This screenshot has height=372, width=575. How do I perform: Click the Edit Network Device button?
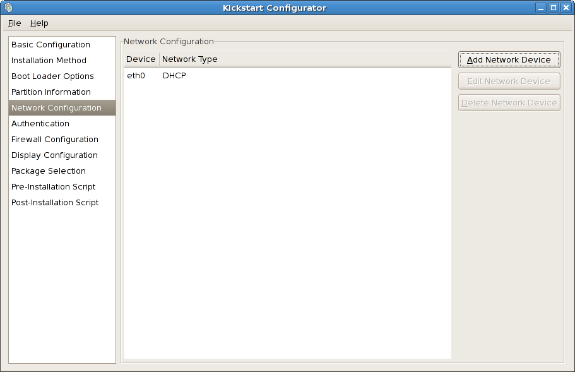tap(509, 81)
